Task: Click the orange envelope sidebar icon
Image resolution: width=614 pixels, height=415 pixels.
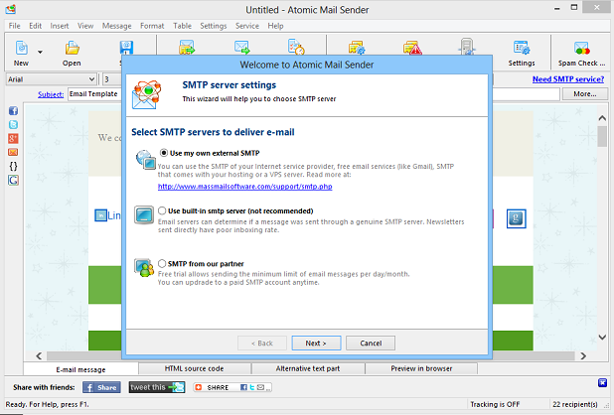Action: (13, 152)
